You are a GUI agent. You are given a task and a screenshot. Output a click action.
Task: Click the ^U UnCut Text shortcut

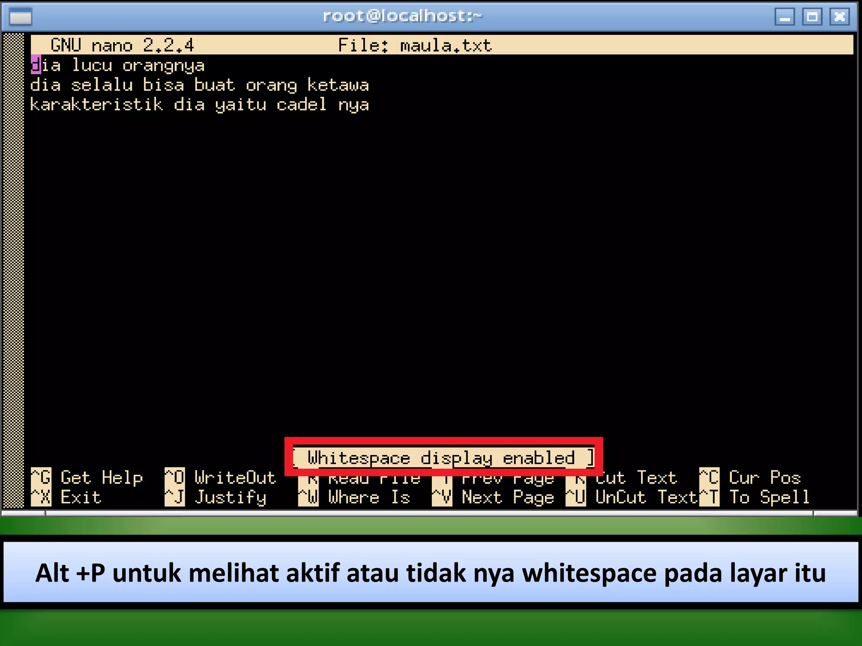tap(632, 497)
